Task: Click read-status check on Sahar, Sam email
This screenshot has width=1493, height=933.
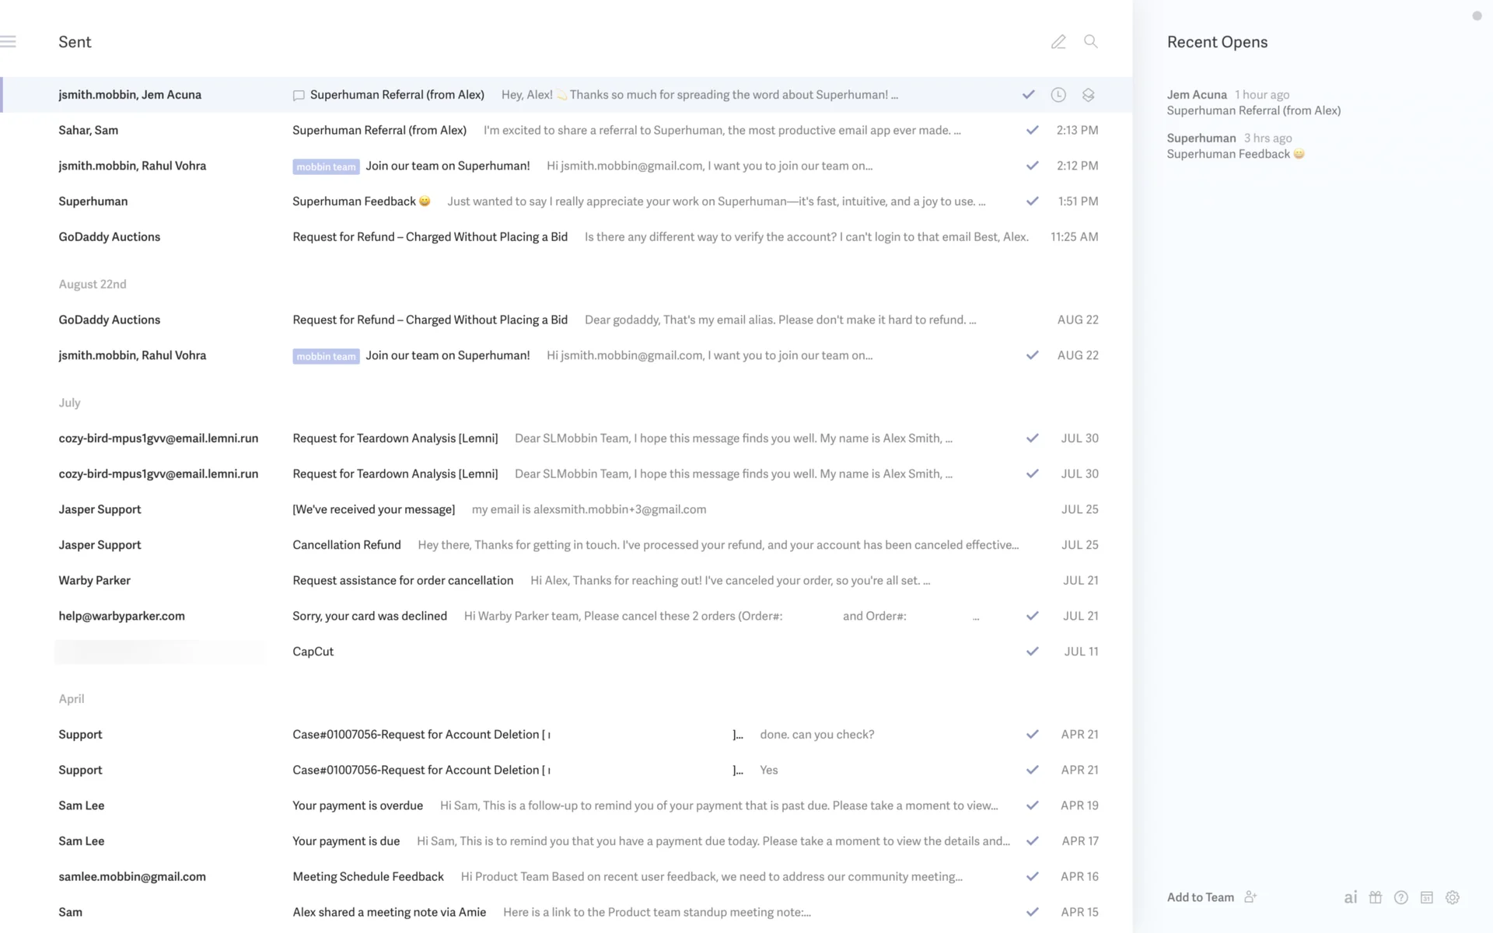Action: pyautogui.click(x=1032, y=131)
